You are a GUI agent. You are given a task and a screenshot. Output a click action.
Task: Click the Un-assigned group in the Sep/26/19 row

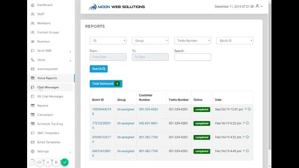(x=126, y=109)
